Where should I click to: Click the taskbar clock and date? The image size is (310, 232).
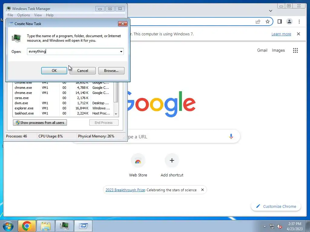click(295, 226)
